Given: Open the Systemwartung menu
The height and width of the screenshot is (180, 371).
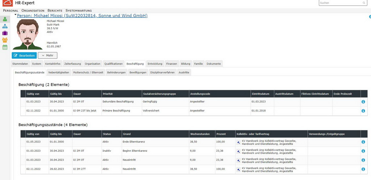Looking at the screenshot, I should [x=79, y=11].
